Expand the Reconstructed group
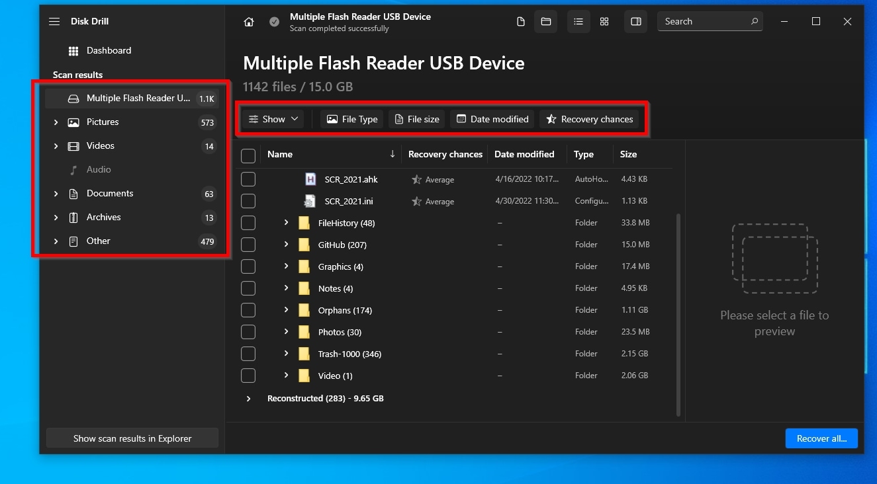Screen dimensions: 877x484 click(x=249, y=399)
